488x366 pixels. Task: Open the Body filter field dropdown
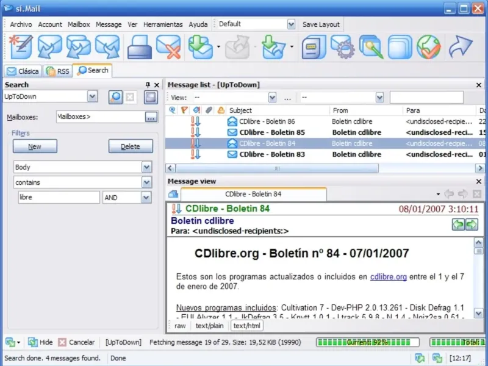click(146, 167)
